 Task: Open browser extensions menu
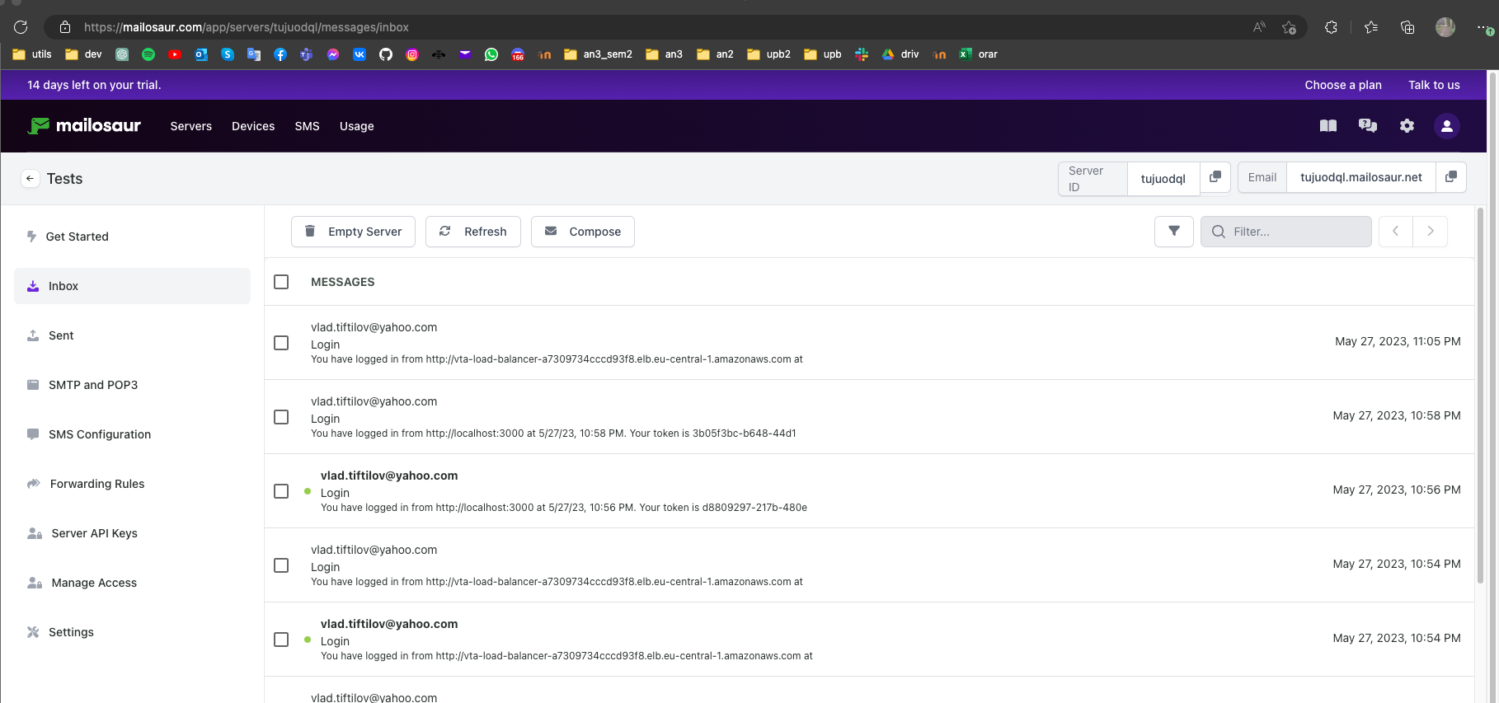click(x=1331, y=27)
